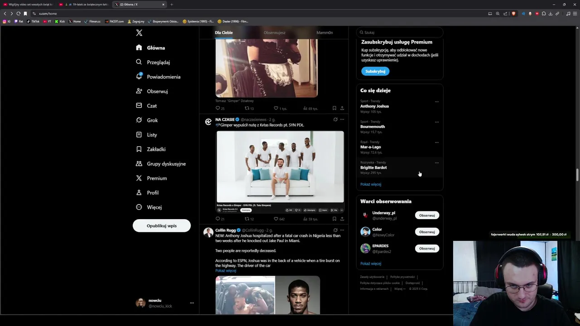Image resolution: width=580 pixels, height=326 pixels.
Task: Open Premium in the left sidebar
Action: click(x=151, y=178)
